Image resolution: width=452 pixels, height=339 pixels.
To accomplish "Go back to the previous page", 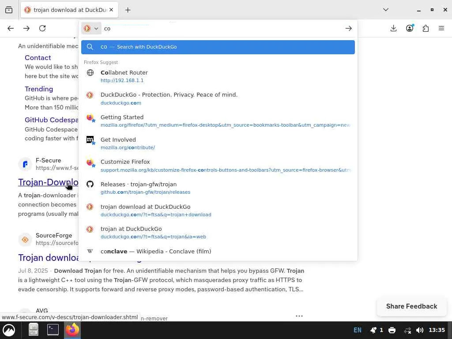I will click(x=11, y=28).
